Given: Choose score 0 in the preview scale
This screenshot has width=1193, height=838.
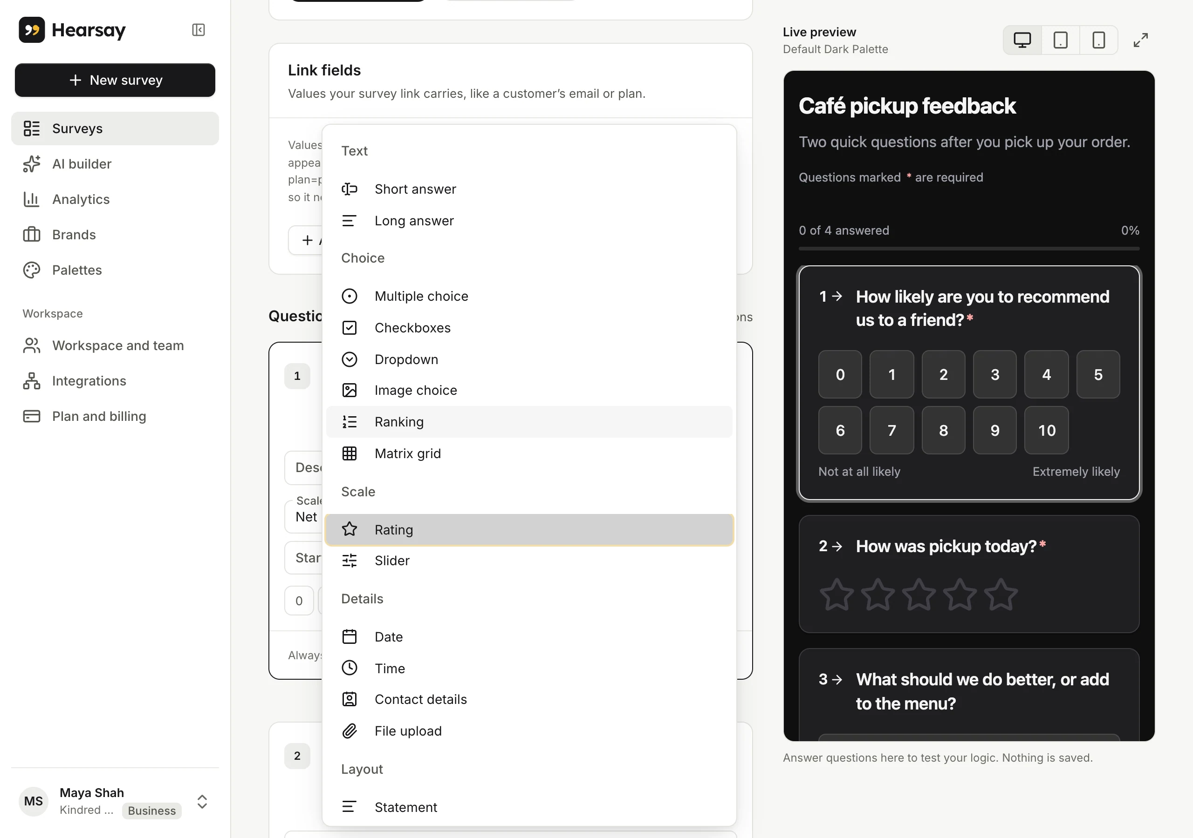Looking at the screenshot, I should (x=840, y=374).
